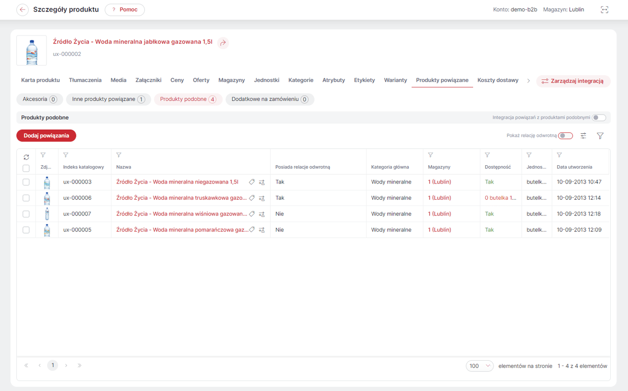Viewport: 628px width, 391px height.
Task: Go to the next page of results
Action: pos(66,365)
